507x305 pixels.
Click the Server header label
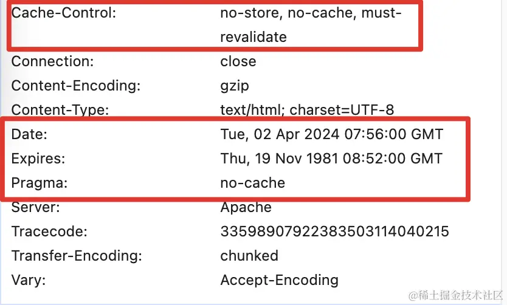(36, 207)
